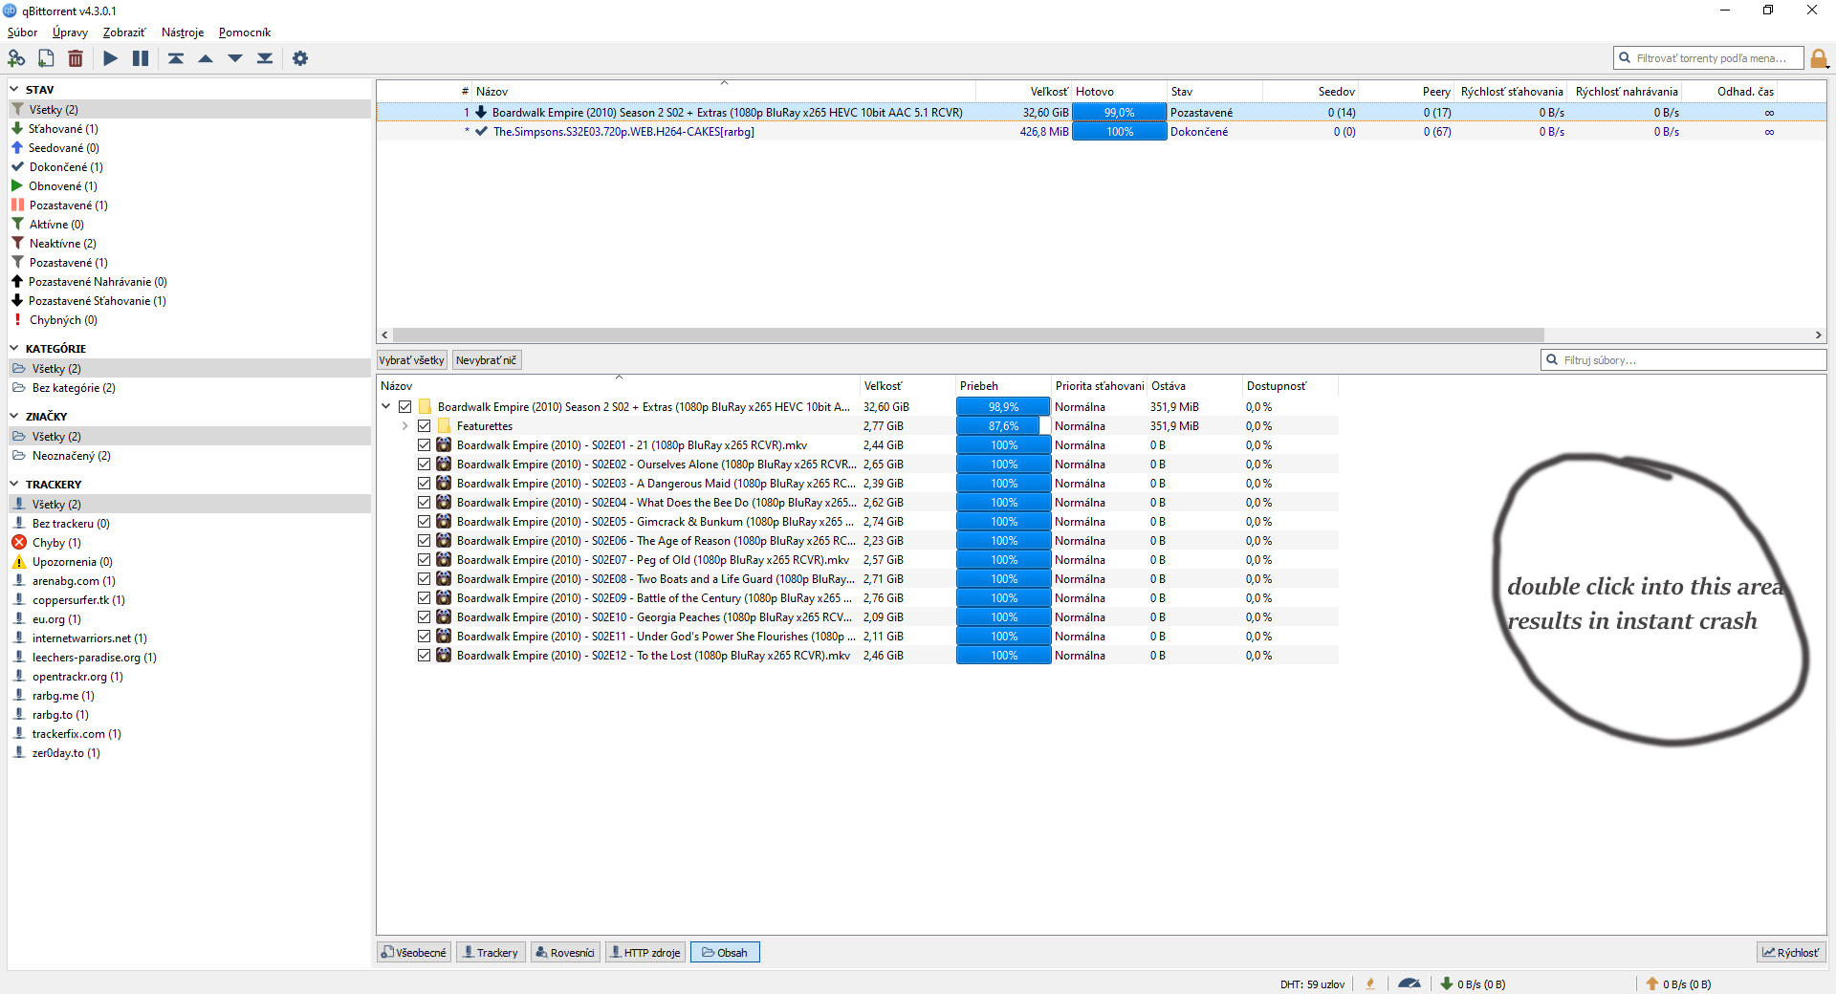1836x994 pixels.
Task: Click the lock UI padlock icon
Action: [1819, 59]
